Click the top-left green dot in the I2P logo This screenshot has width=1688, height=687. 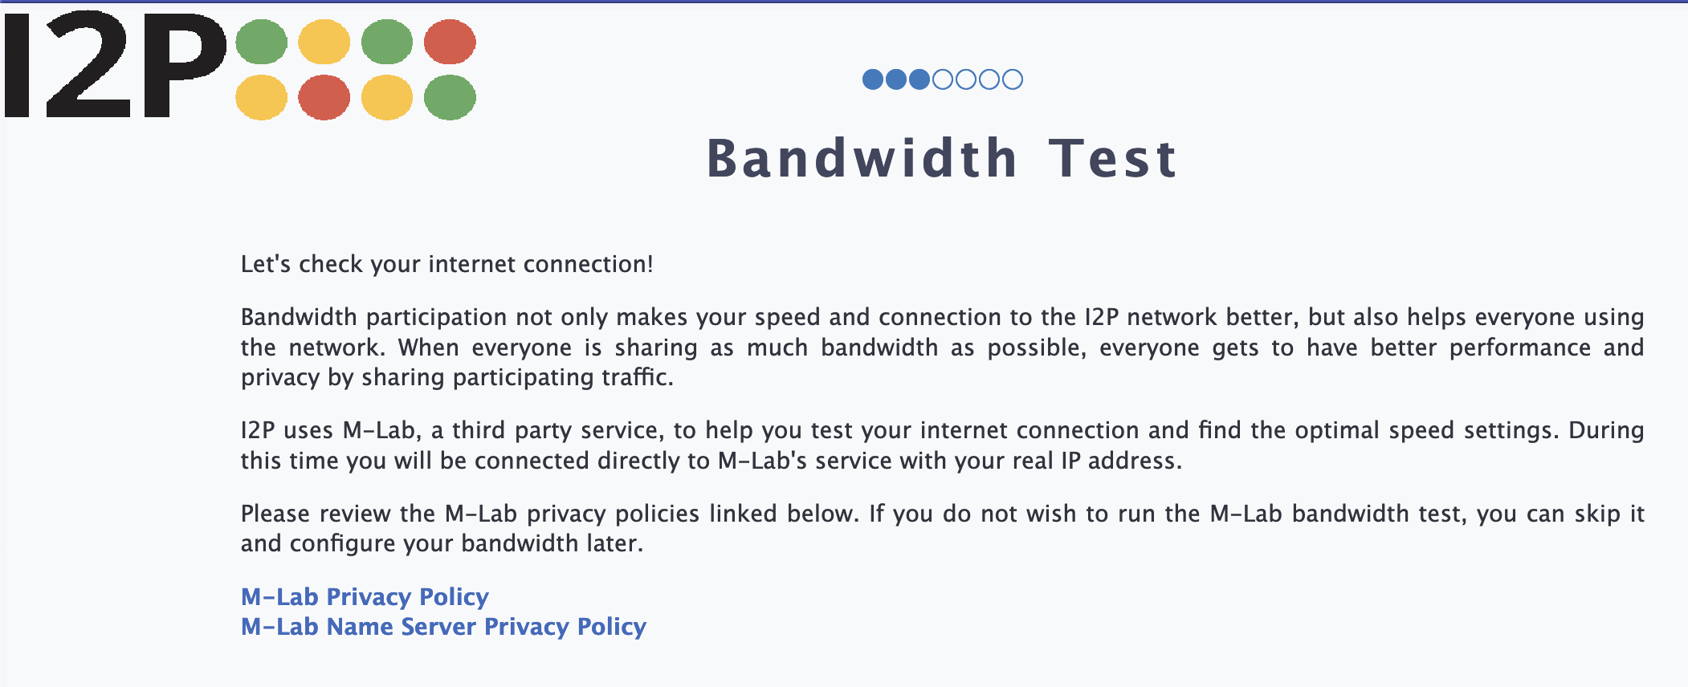point(262,42)
